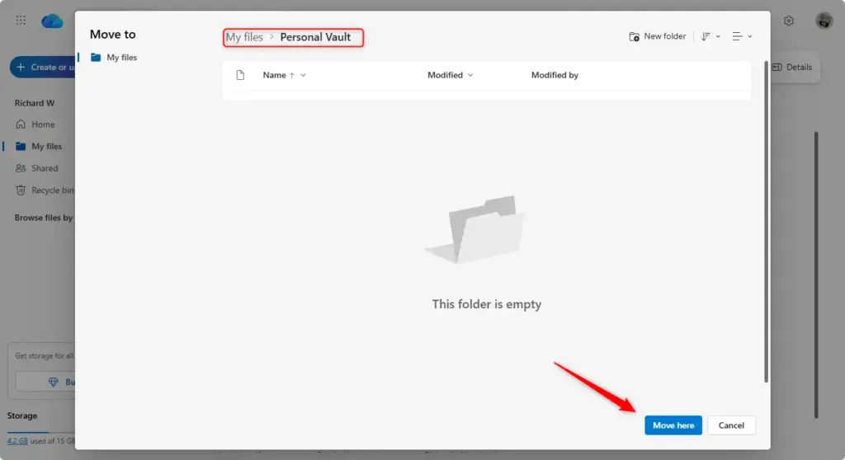Click the page scrollbar behind dialog
The width and height of the screenshot is (845, 460).
[816, 275]
